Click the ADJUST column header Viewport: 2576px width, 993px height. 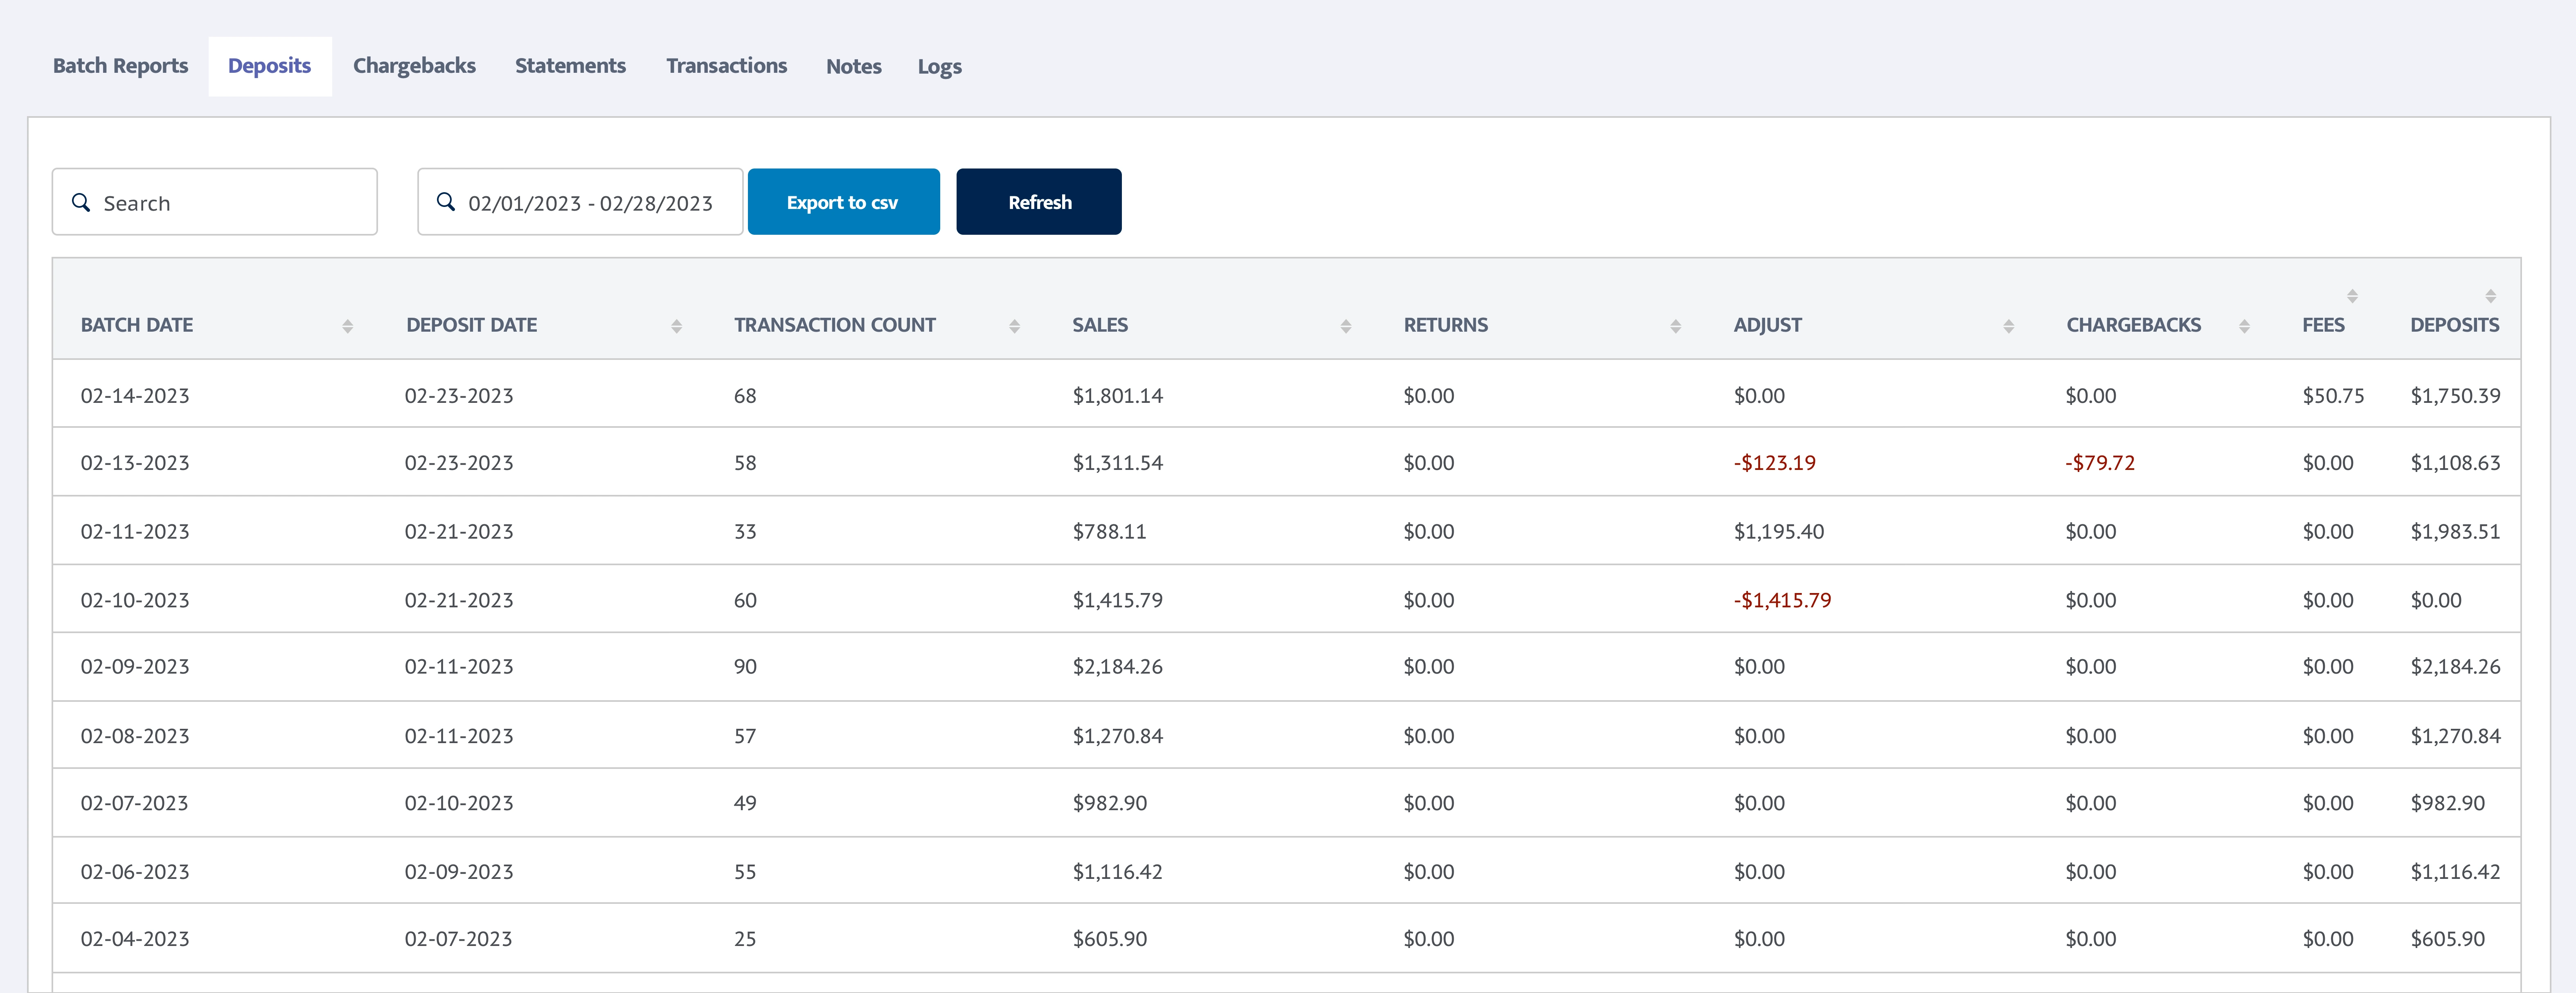(1767, 325)
